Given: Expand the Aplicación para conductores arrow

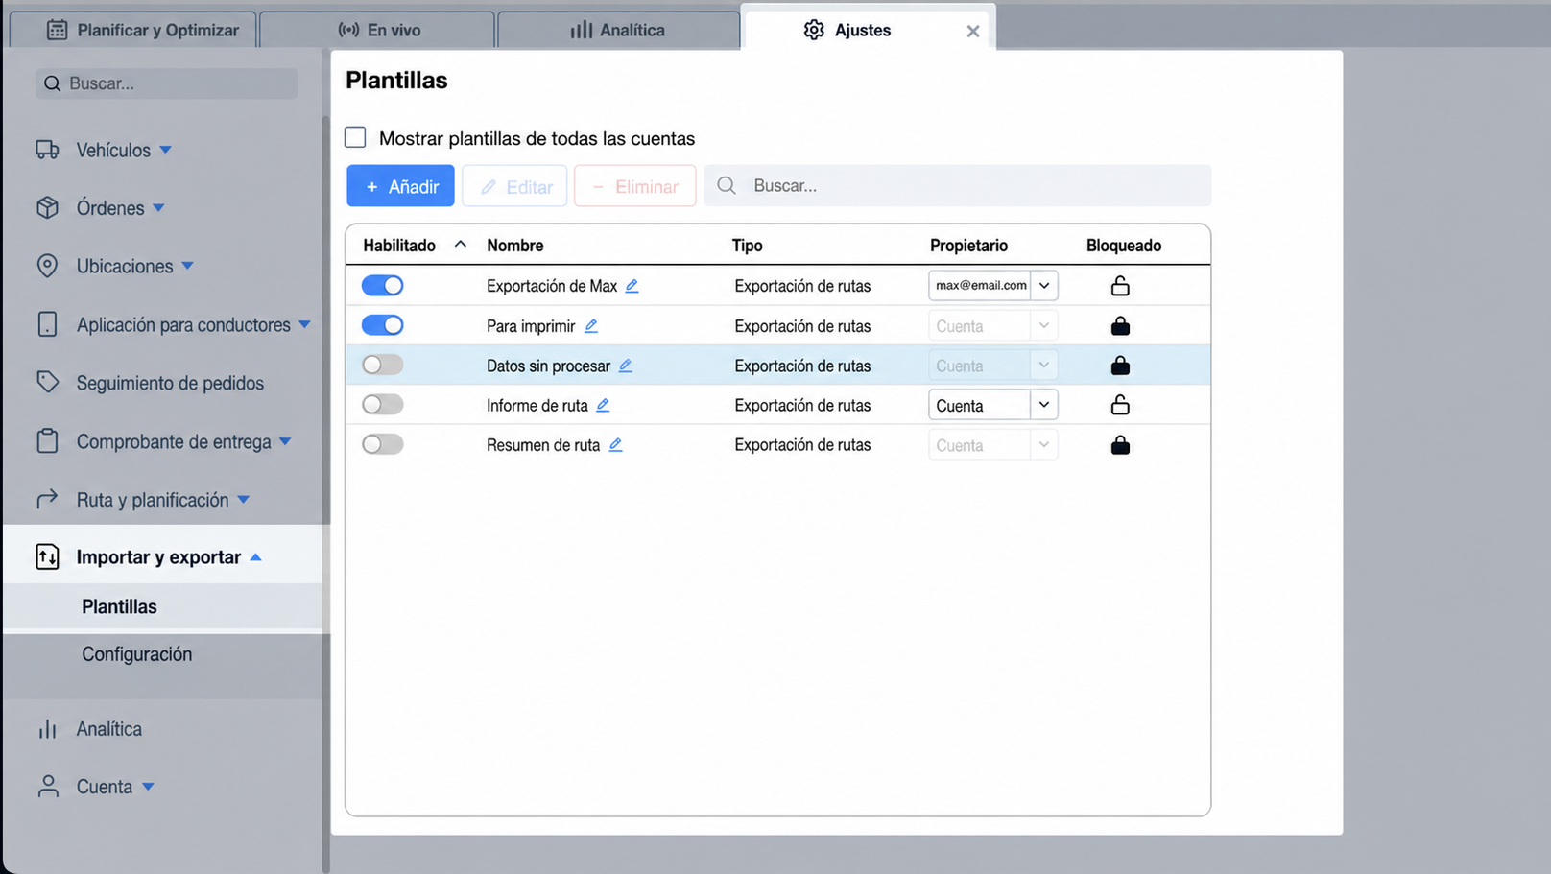Looking at the screenshot, I should pos(304,324).
